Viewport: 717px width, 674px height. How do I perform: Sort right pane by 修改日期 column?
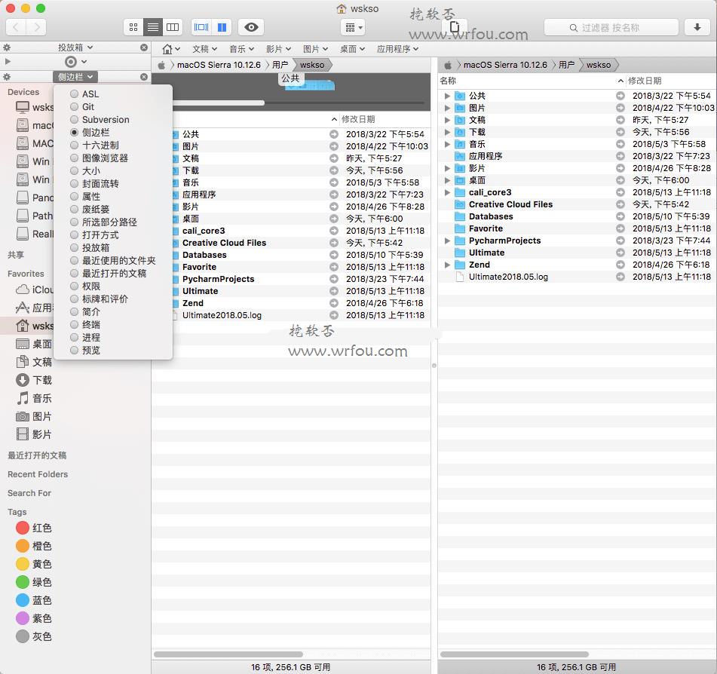tap(645, 81)
